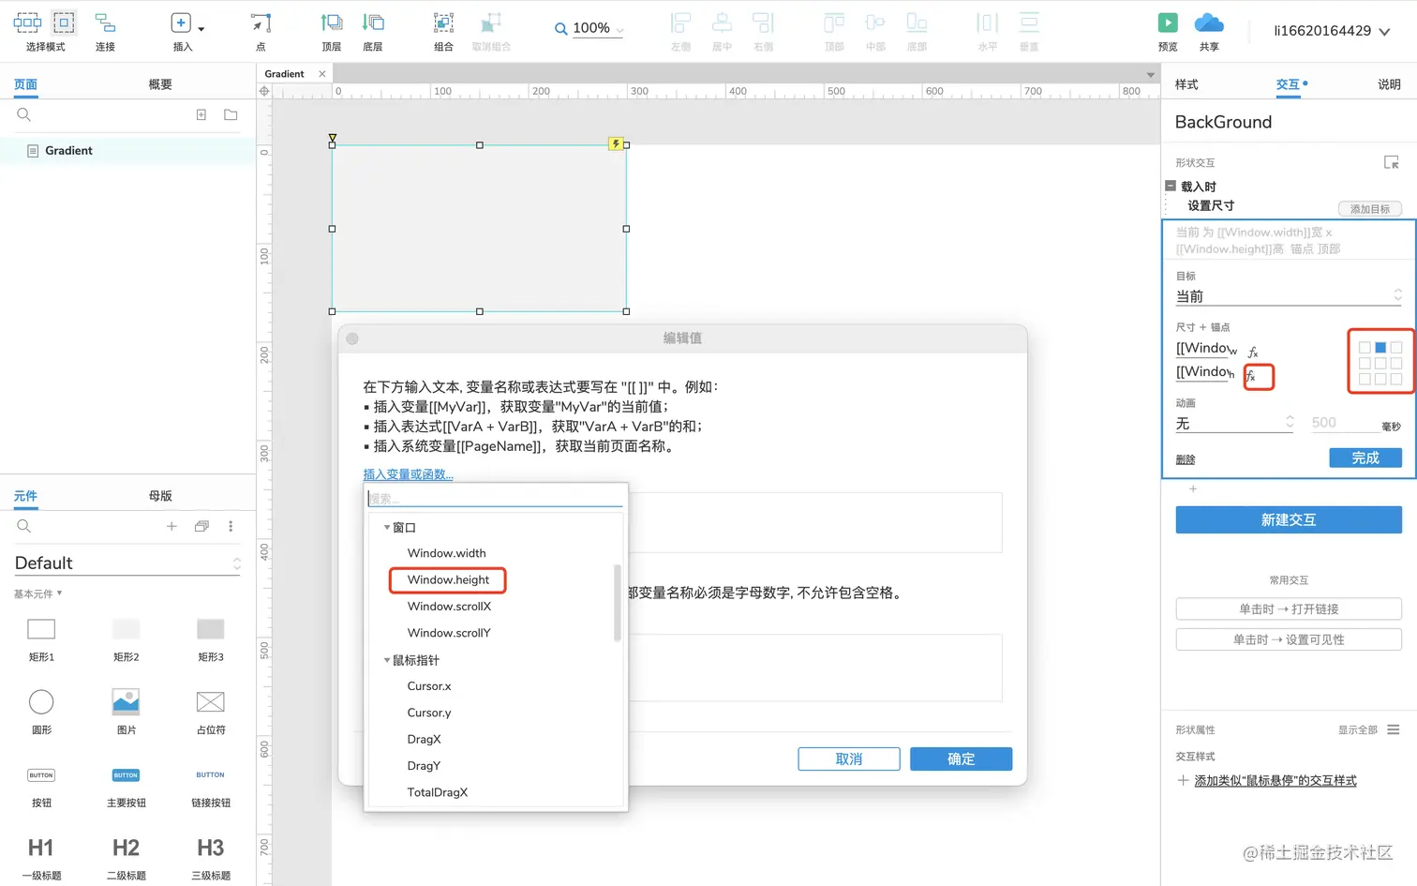Open the Default widget library dropdown
The height and width of the screenshot is (886, 1417).
tap(127, 563)
